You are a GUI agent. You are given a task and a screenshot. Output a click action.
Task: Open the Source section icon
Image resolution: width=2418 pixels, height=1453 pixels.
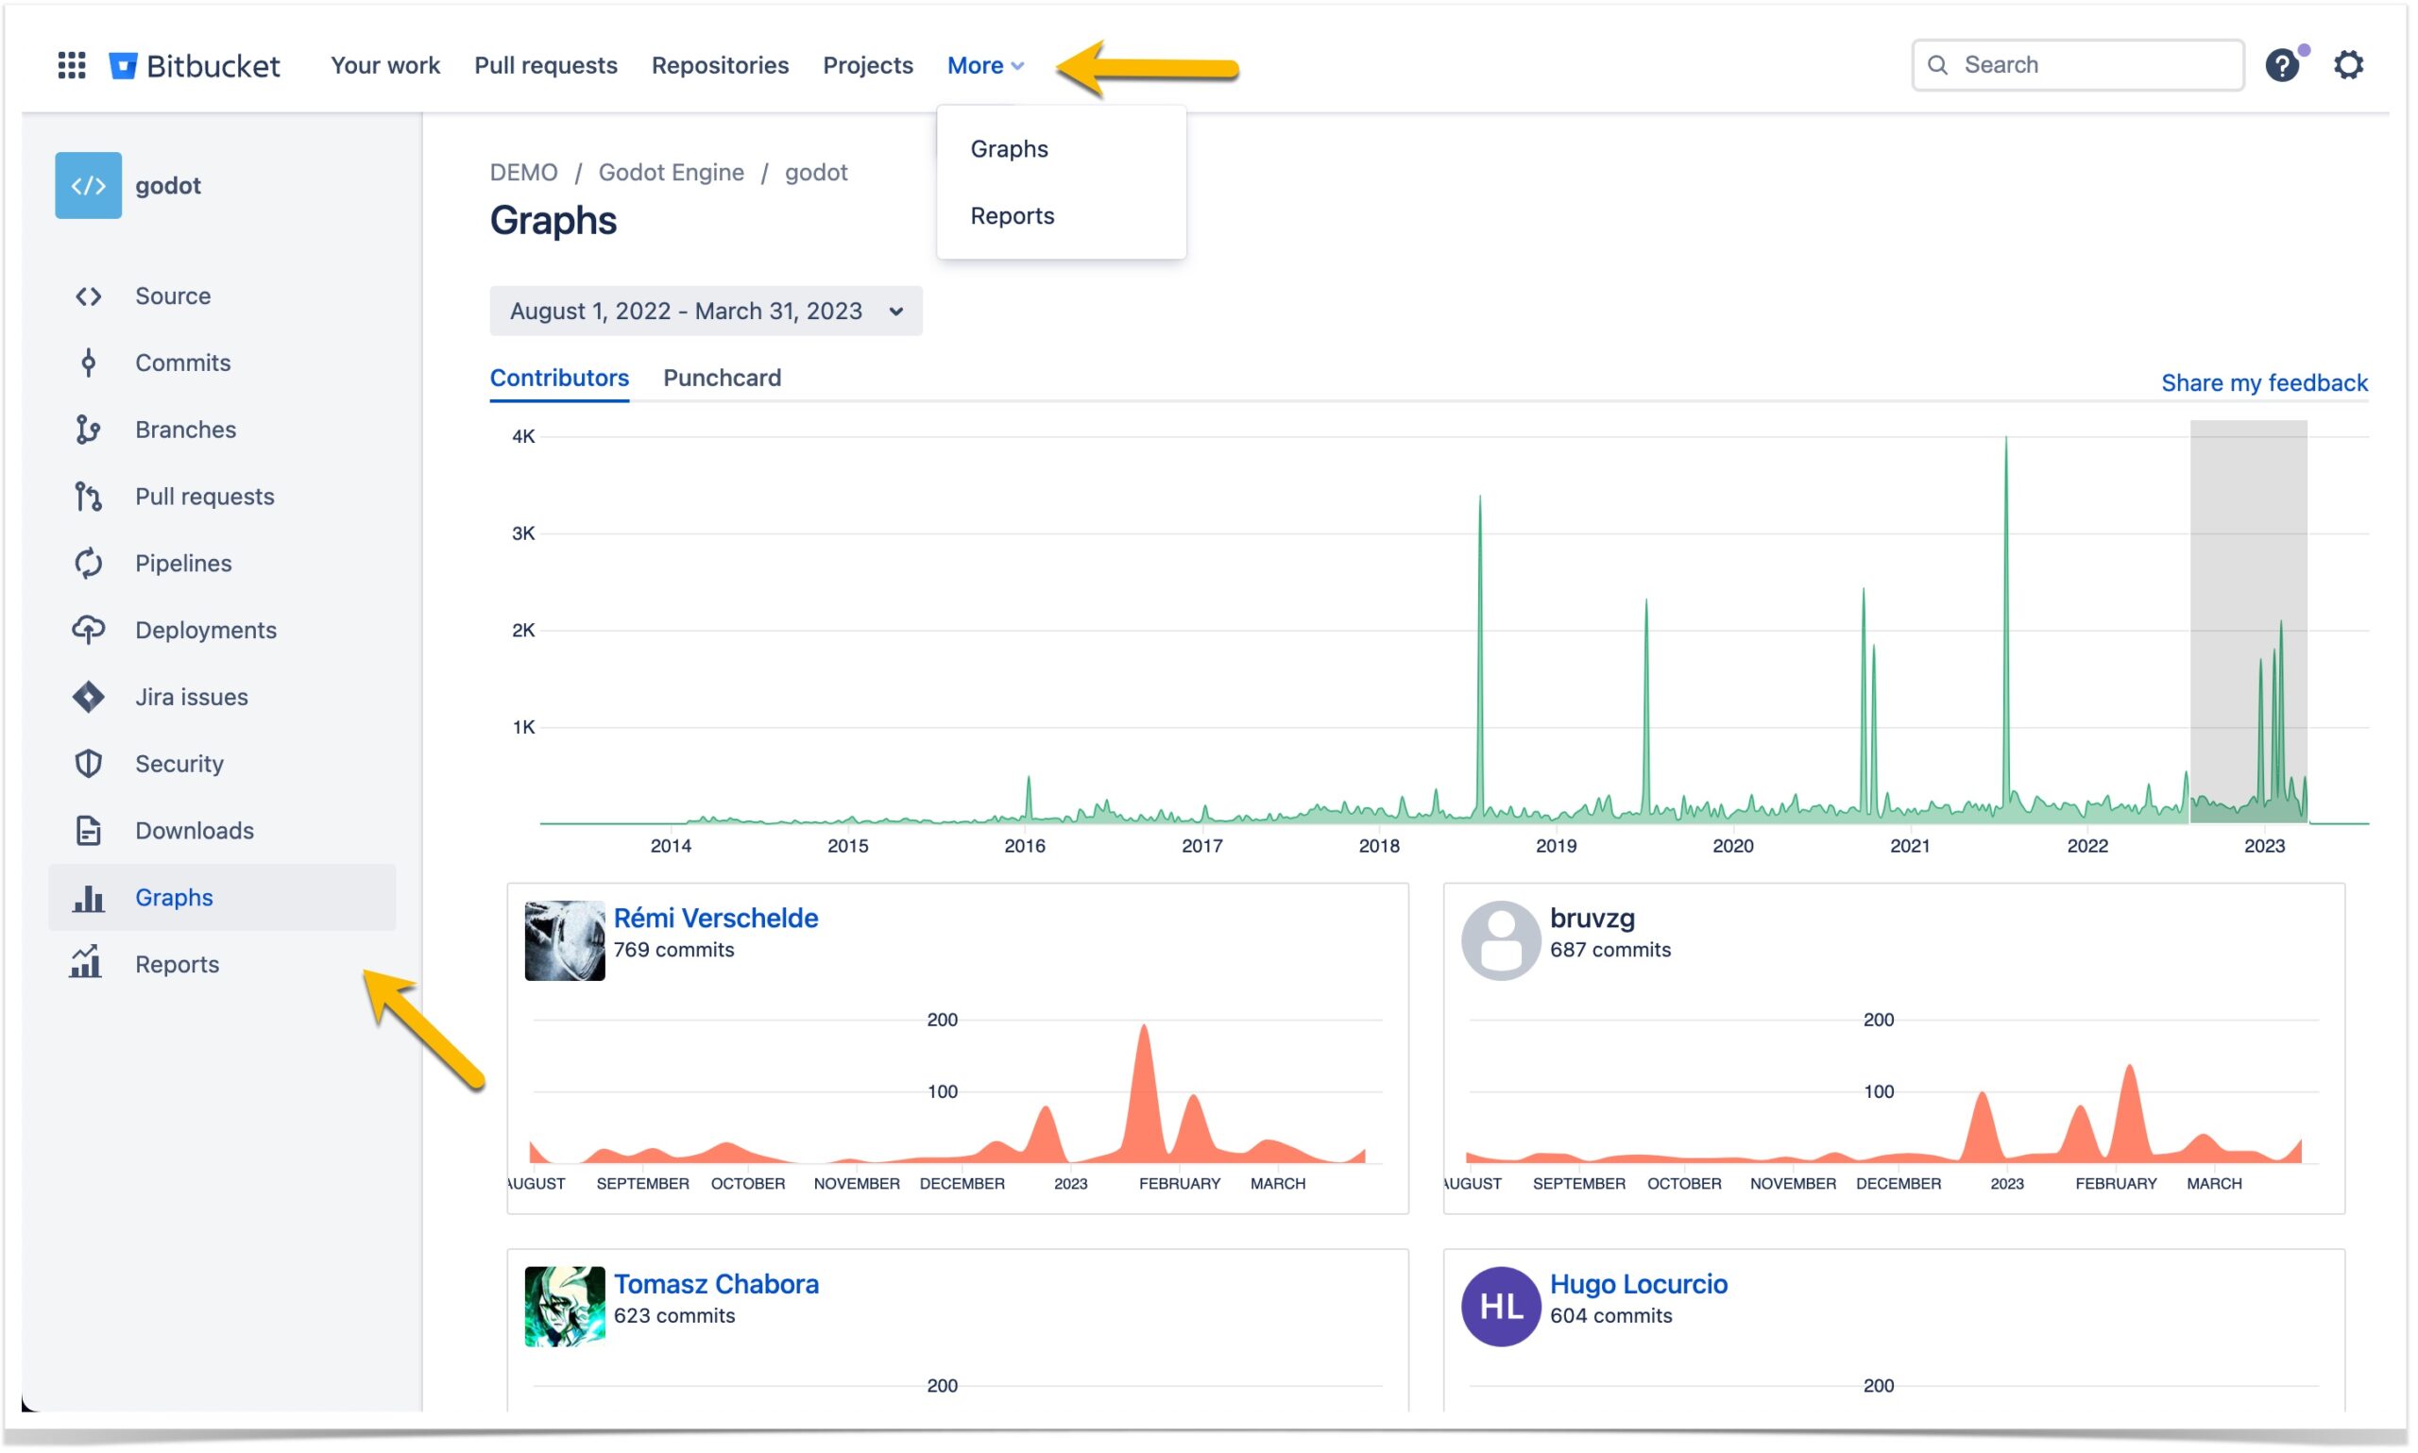(87, 296)
